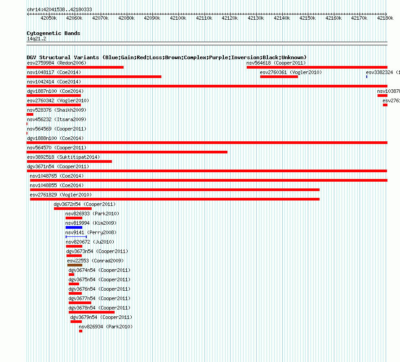Screen dimensions: 400x362
Task: Click the small blue gain marker under esv3382324
Action: click(x=367, y=77)
